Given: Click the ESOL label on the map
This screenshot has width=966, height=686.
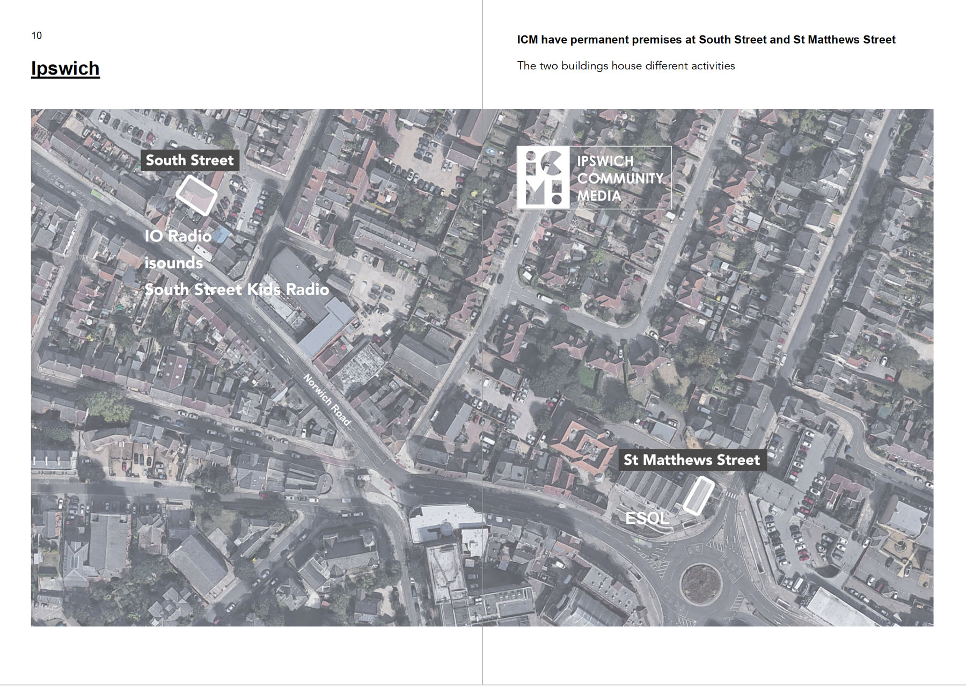Looking at the screenshot, I should tap(647, 519).
